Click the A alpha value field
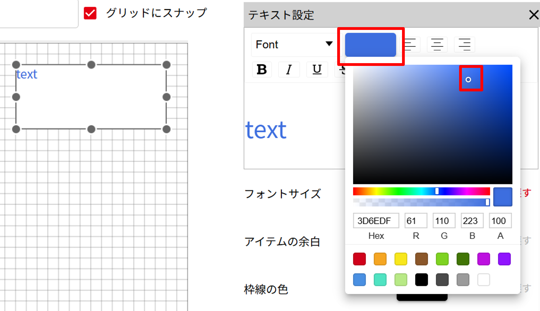The width and height of the screenshot is (540, 311). point(500,221)
